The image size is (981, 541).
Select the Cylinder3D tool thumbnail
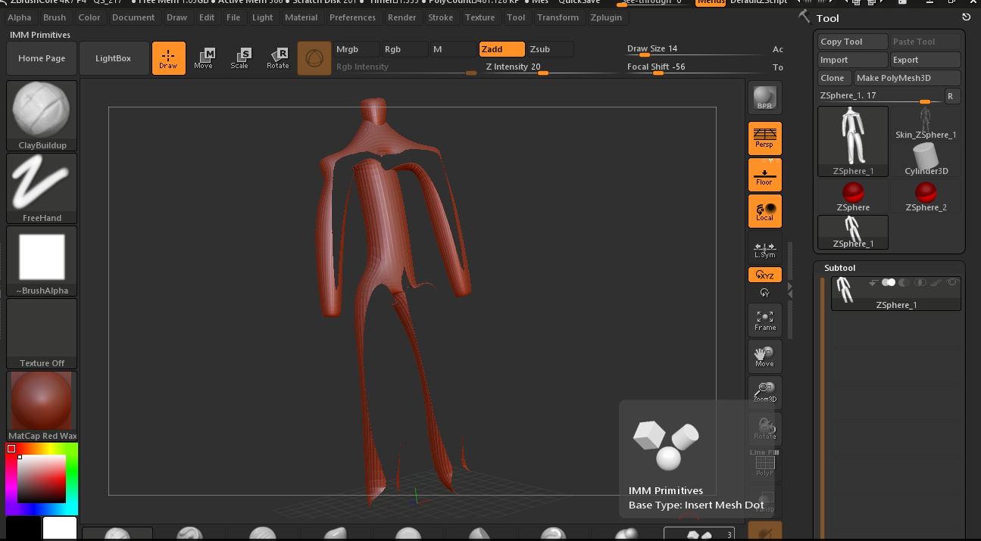[926, 160]
